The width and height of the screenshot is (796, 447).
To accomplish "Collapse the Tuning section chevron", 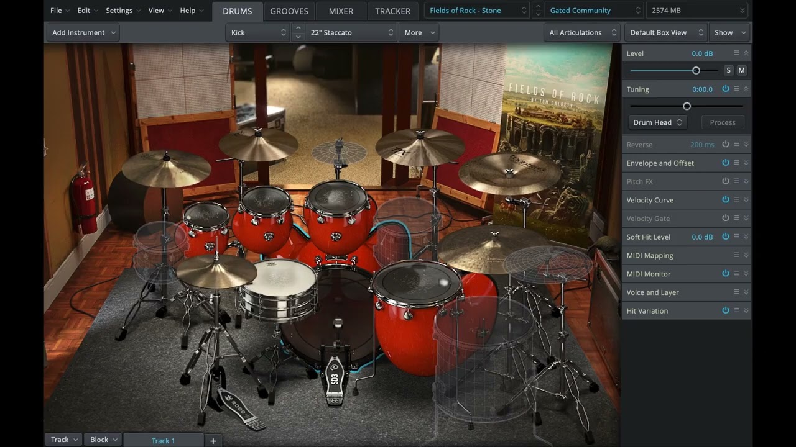I will 746,89.
